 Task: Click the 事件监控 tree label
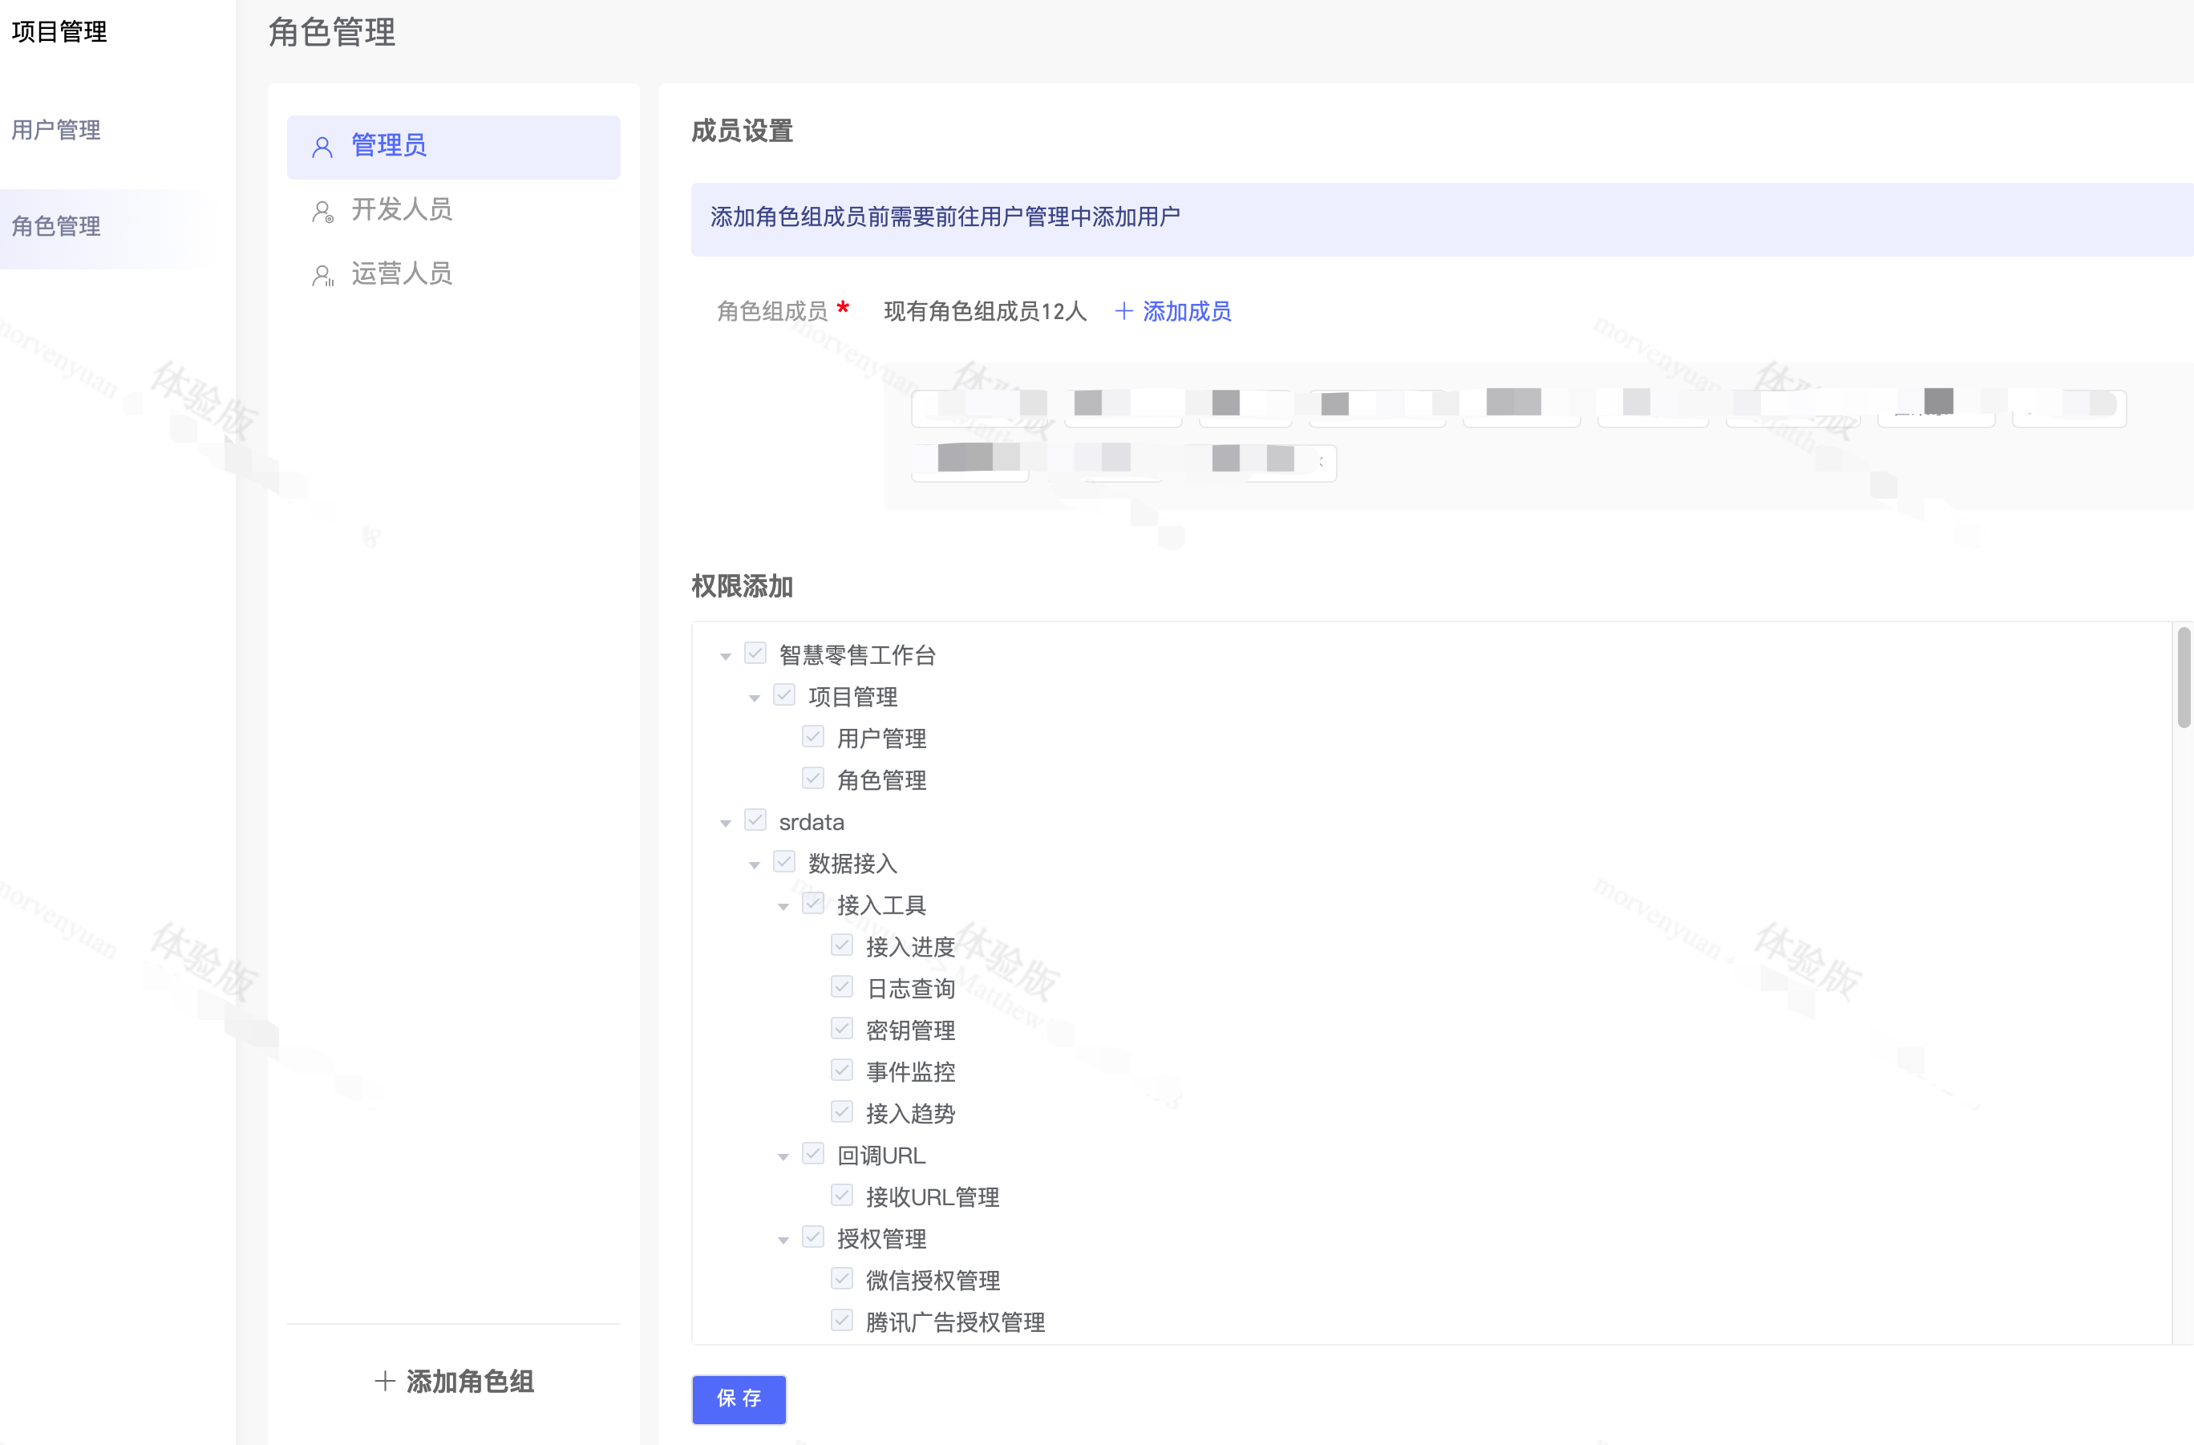[x=911, y=1072]
